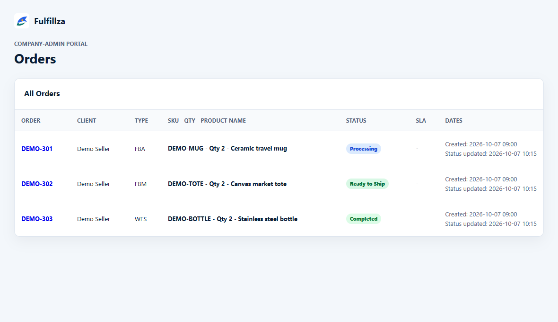Click the Completed status badge
Screen dimensions: 558x322
[363, 219]
